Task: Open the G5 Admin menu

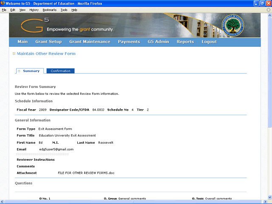Action: tap(159, 42)
